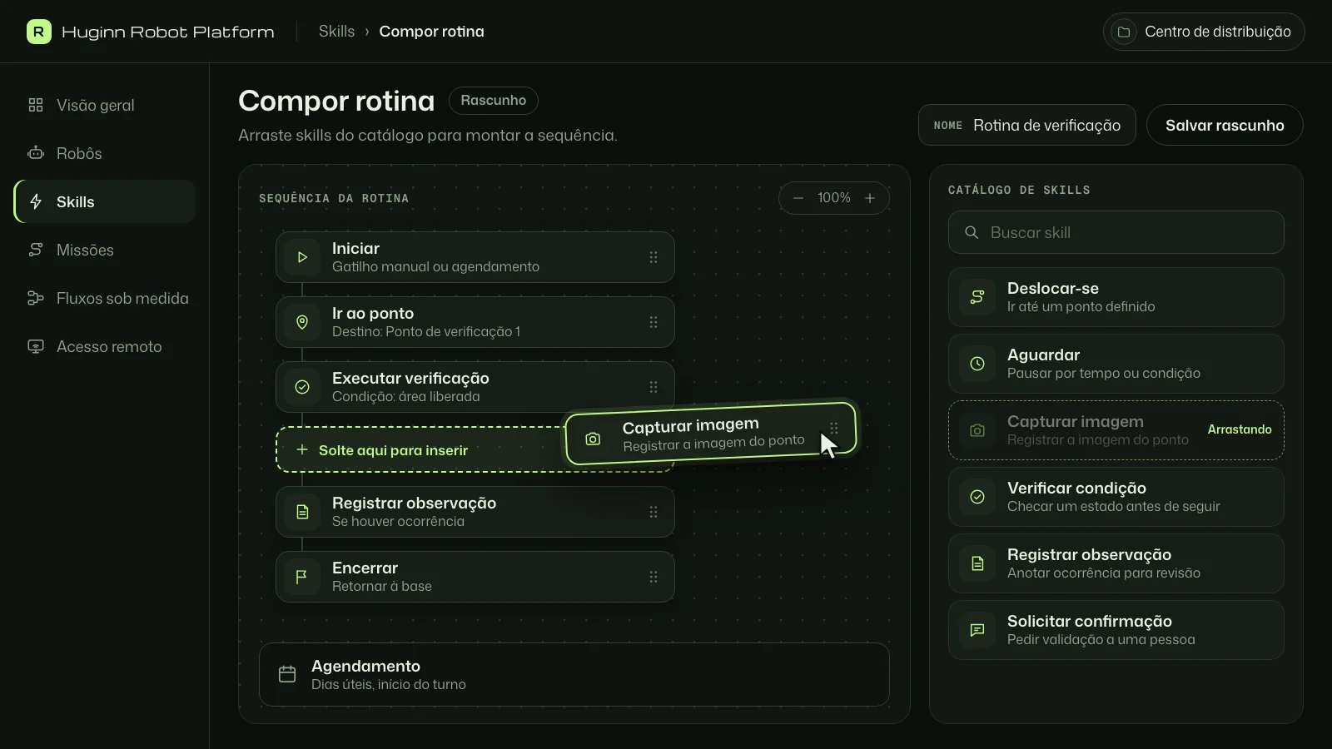Select Anotar ocorrência para revisão skill text
Image resolution: width=1332 pixels, height=749 pixels.
[x=1104, y=573]
